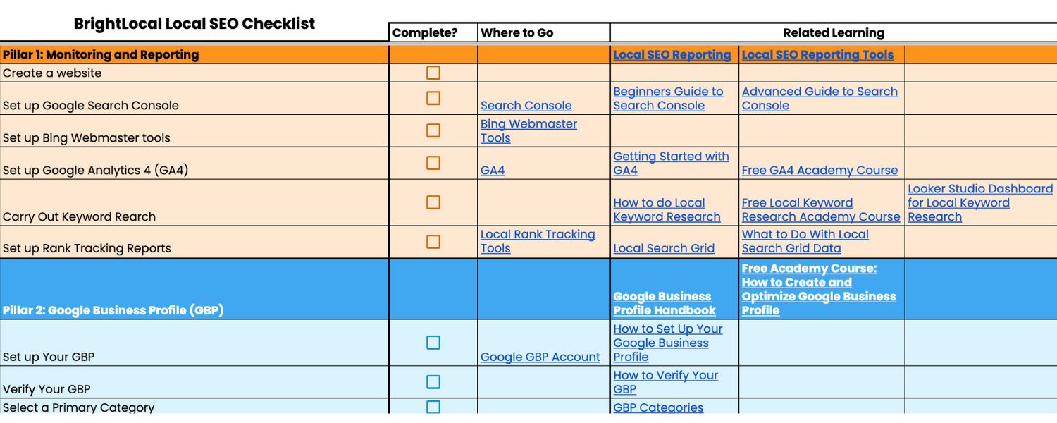Tick the checkbox for 'Set up Bing Webmaster tools'
This screenshot has height=423, width=1057.
432,130
